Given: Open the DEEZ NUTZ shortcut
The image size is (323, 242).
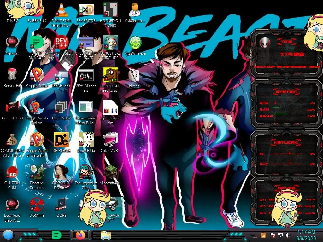Looking at the screenshot, I should pos(62,110).
